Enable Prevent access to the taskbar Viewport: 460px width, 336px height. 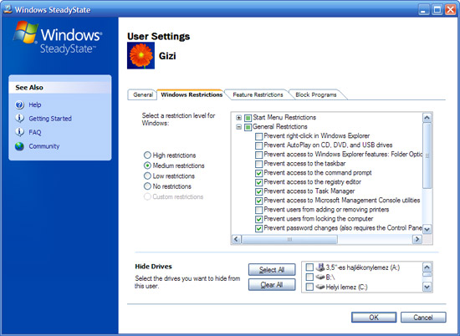258,164
